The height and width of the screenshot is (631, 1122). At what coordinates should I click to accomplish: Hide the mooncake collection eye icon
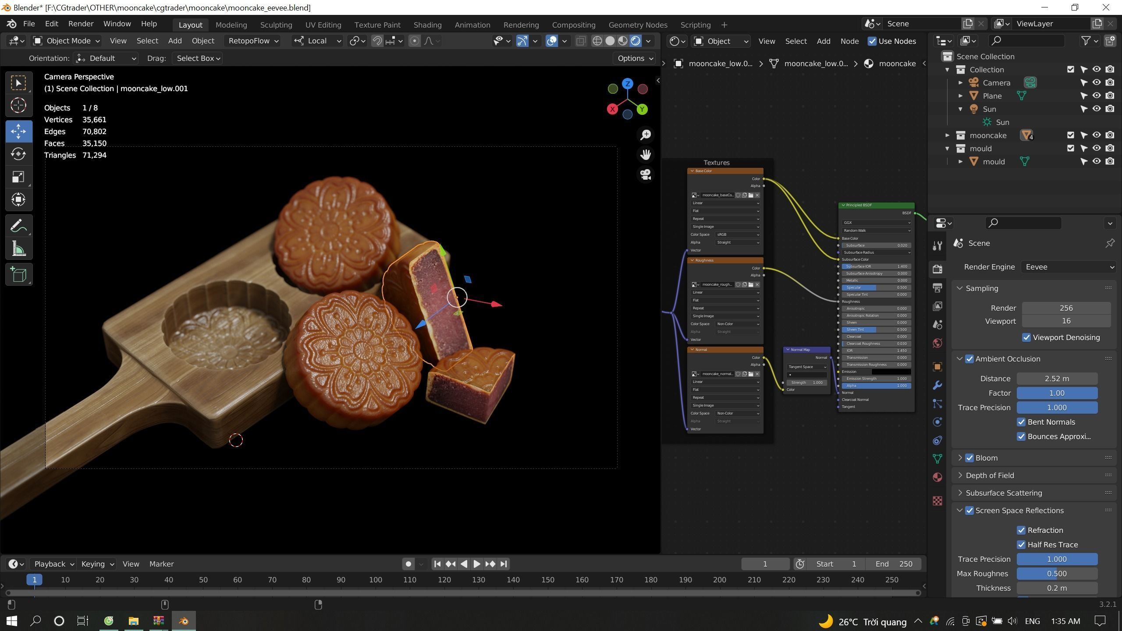click(1097, 135)
